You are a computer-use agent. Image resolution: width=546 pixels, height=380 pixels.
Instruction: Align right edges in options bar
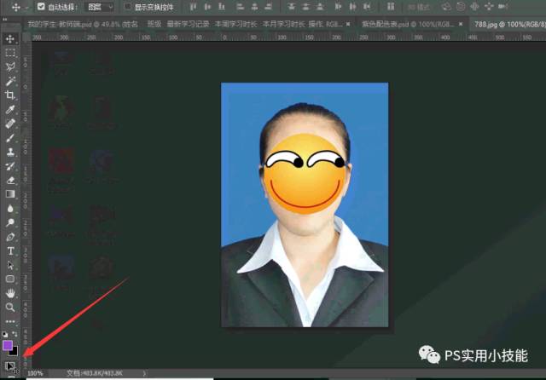(x=268, y=7)
